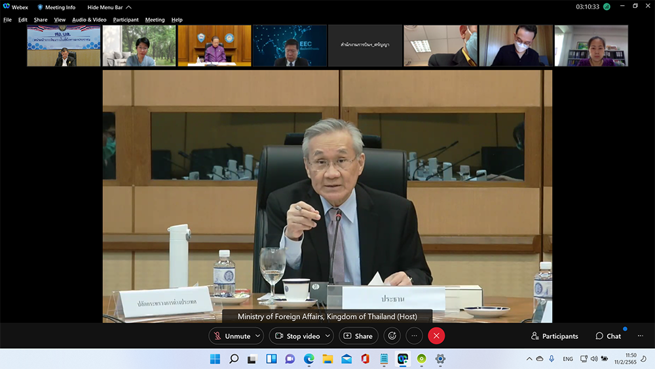Open Teams Chat taskbar icon
The image size is (655, 369).
click(290, 359)
